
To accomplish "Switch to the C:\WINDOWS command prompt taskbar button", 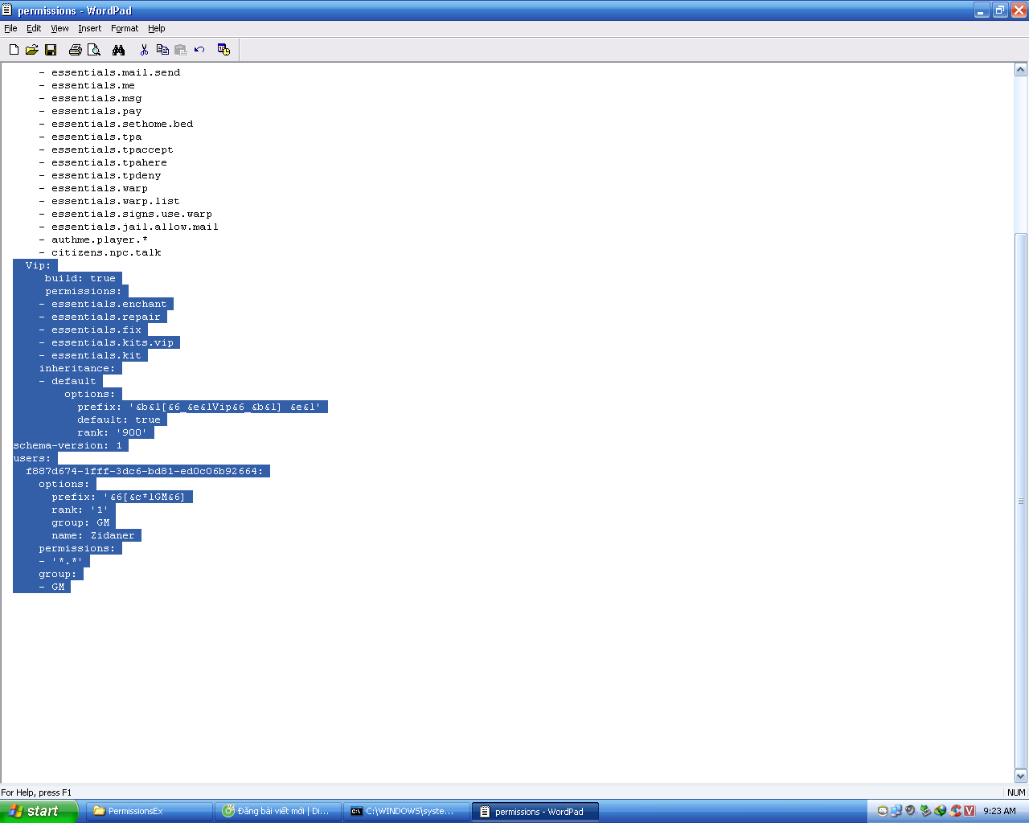I will pyautogui.click(x=408, y=811).
